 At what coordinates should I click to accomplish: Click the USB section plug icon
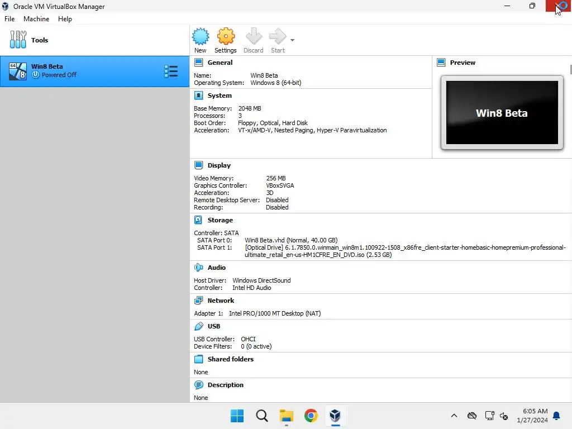tap(198, 326)
